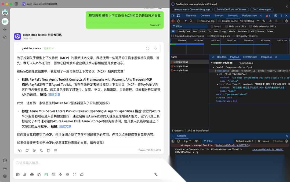The height and width of the screenshot is (182, 290).
Task: Open quick phrases lightning icon
Action: pyautogui.click(x=60, y=174)
